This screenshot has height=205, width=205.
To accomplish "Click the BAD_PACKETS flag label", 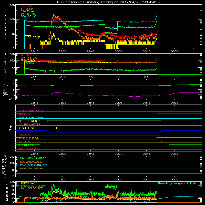I will [28, 149].
